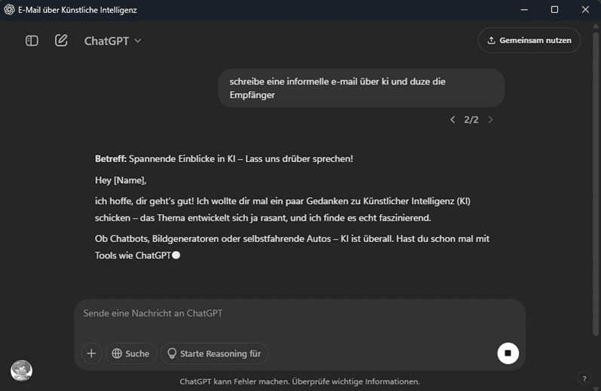
Task: Open the ChatGPT model selector dropdown
Action: (x=112, y=41)
